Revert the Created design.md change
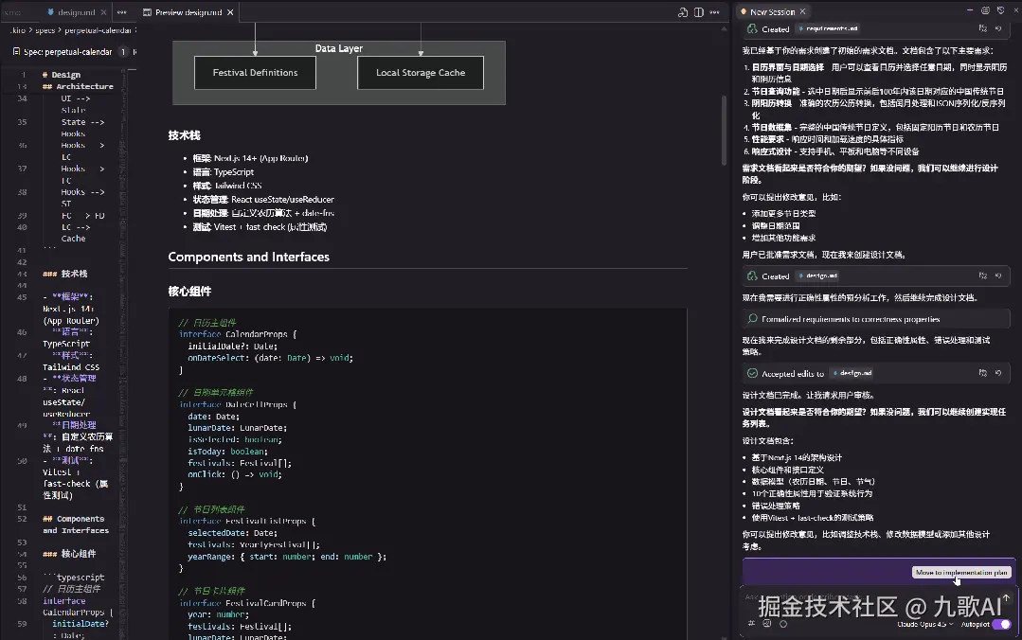Image resolution: width=1022 pixels, height=640 pixels. [998, 276]
